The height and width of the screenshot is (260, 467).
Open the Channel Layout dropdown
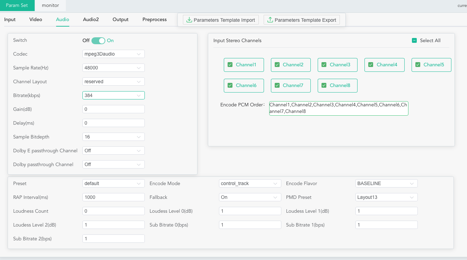114,81
